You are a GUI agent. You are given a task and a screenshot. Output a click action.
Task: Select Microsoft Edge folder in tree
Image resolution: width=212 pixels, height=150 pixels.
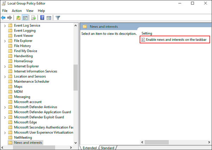[25, 122]
